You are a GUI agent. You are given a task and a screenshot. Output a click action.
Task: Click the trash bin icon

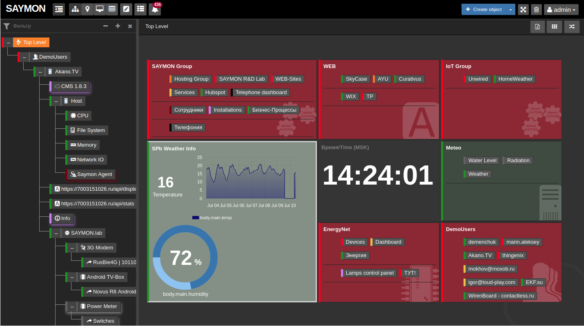pos(537,9)
